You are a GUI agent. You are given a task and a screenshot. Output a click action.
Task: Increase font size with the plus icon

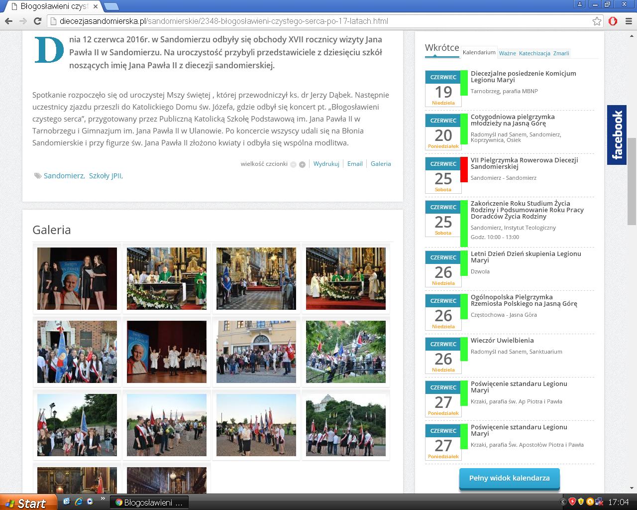[302, 164]
